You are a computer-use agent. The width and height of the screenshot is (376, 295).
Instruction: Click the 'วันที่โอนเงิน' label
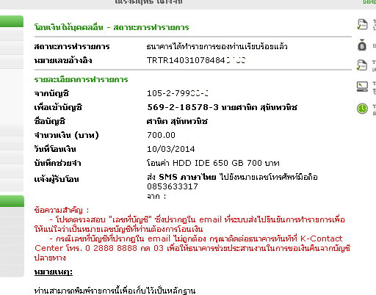coord(55,149)
